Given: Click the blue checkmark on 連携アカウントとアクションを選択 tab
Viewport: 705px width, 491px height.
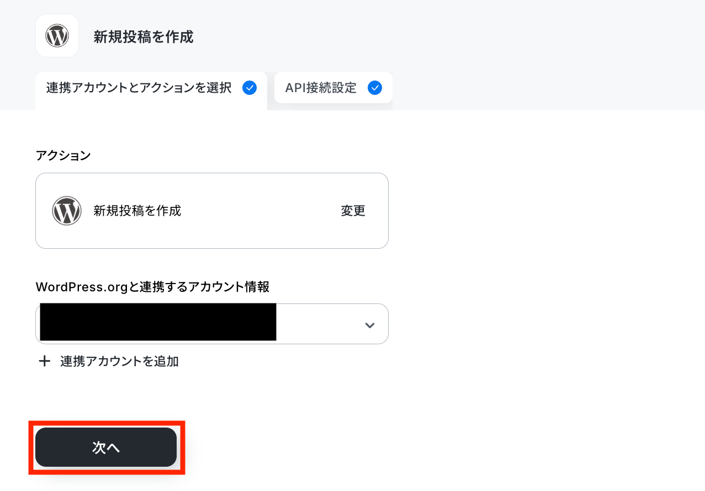Looking at the screenshot, I should (250, 88).
